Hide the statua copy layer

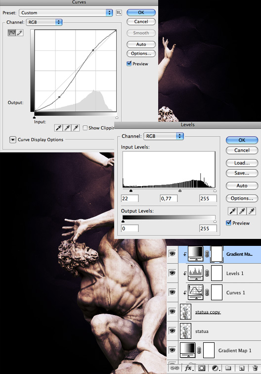(172, 312)
